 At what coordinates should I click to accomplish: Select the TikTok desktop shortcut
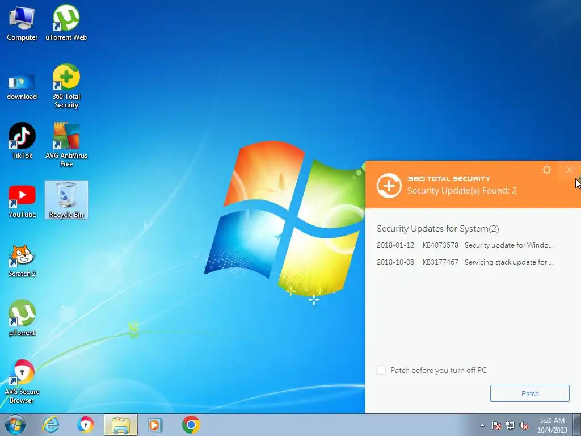tap(22, 141)
